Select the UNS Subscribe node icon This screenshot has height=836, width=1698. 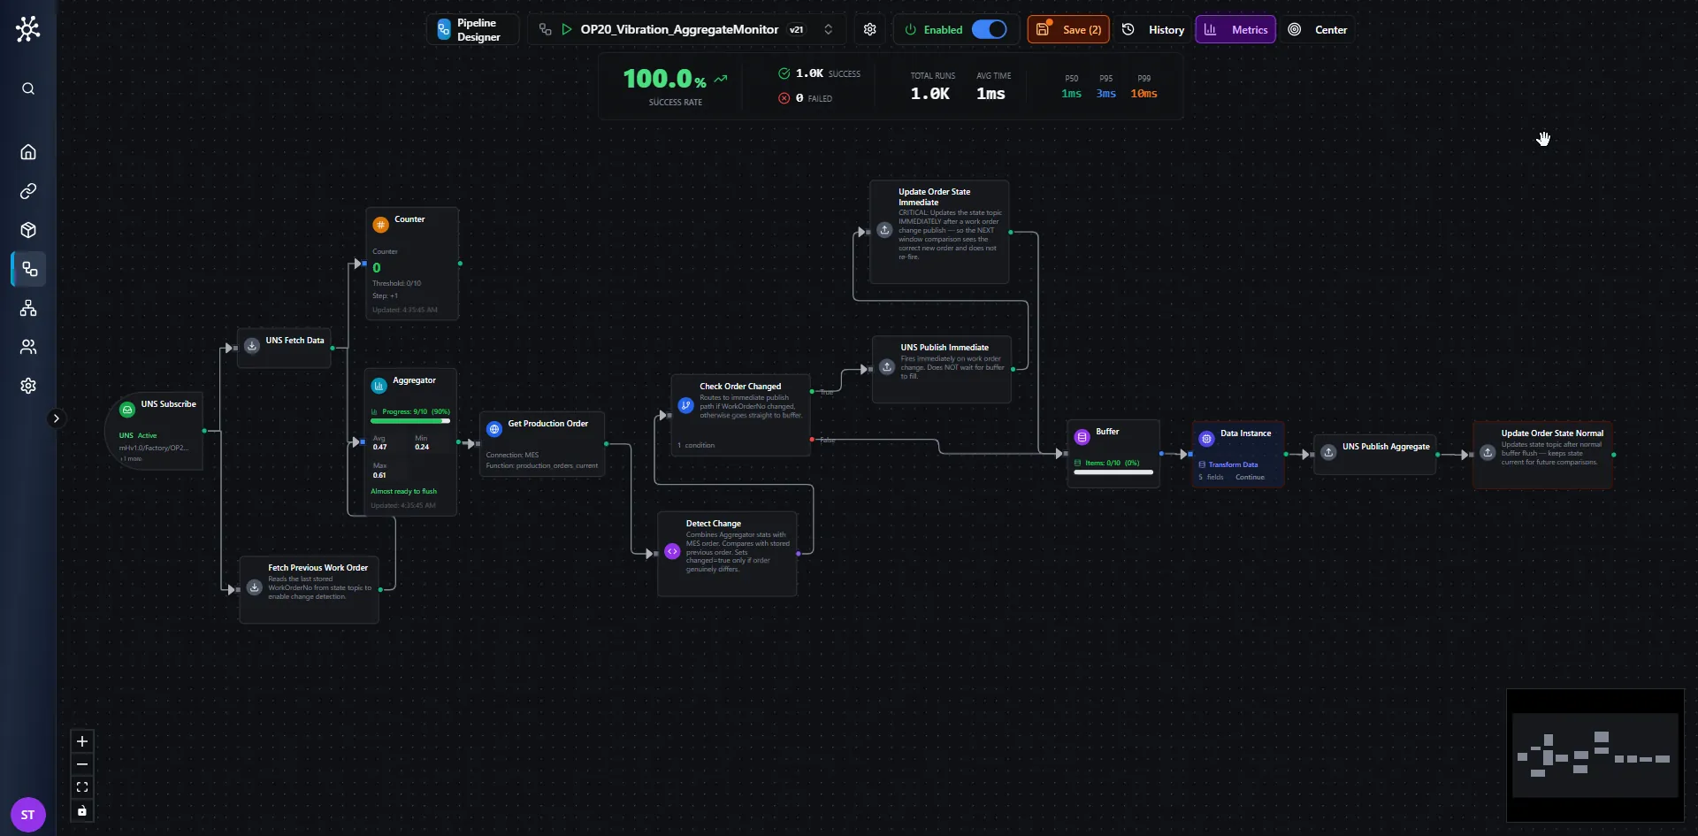[127, 410]
